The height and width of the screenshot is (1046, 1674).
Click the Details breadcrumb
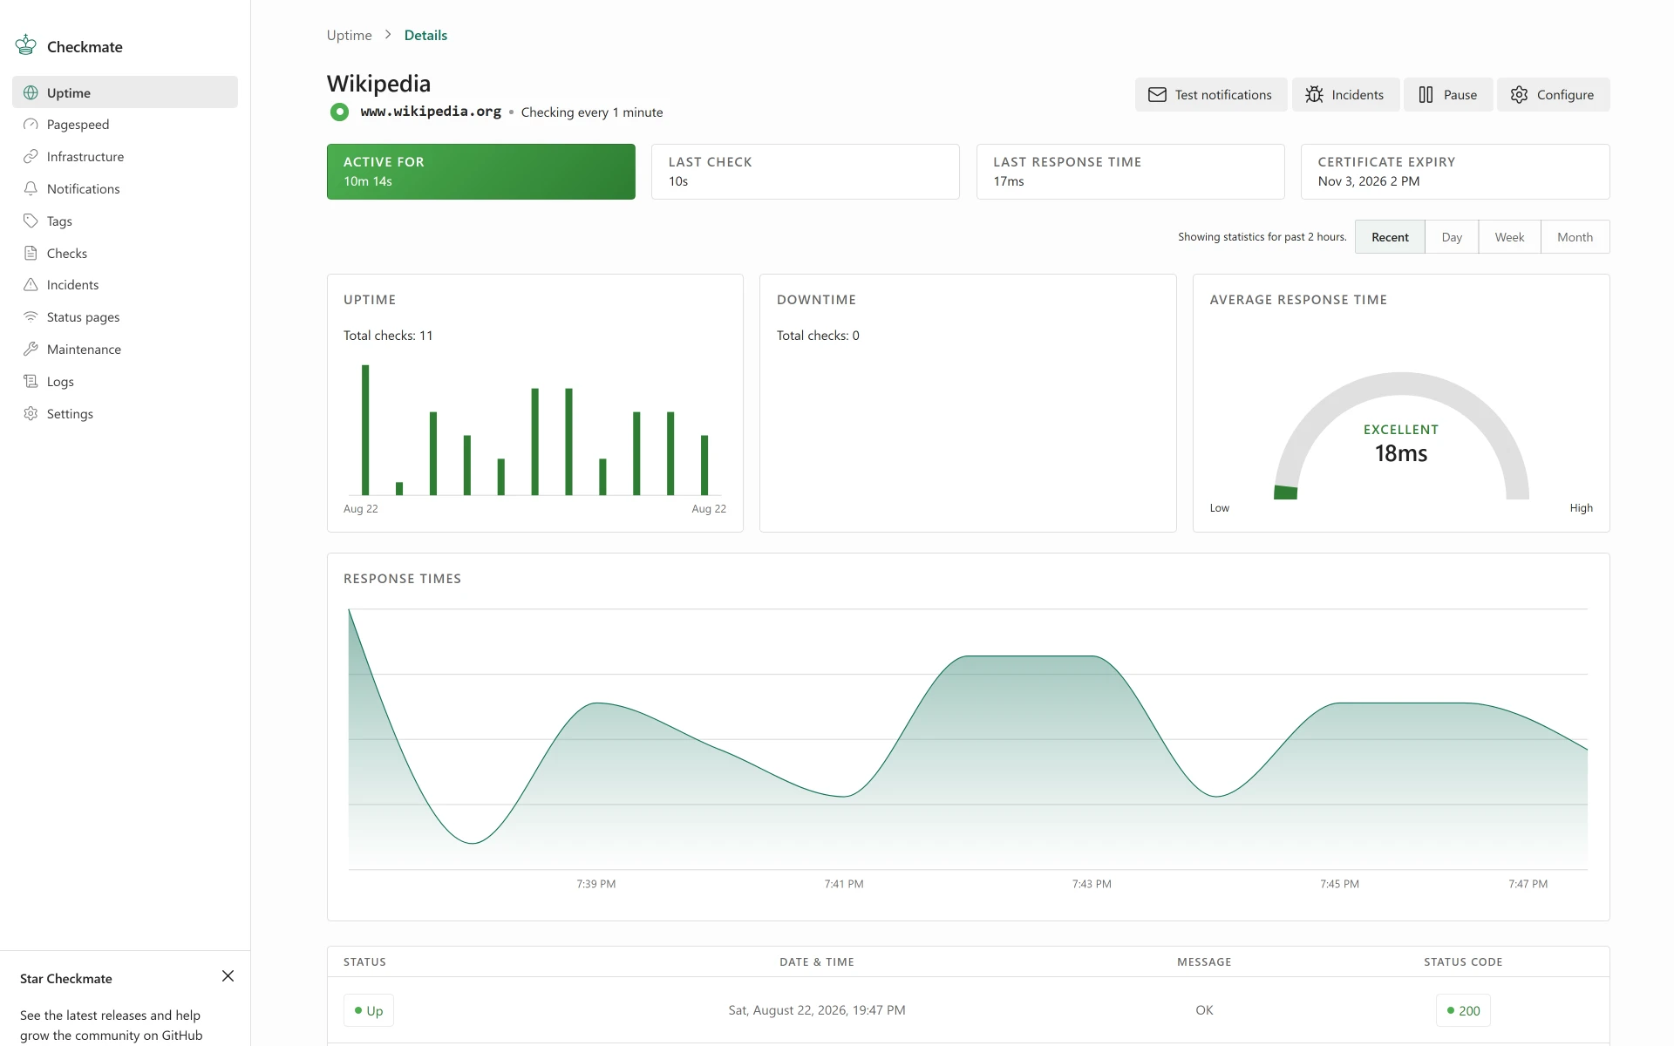425,35
